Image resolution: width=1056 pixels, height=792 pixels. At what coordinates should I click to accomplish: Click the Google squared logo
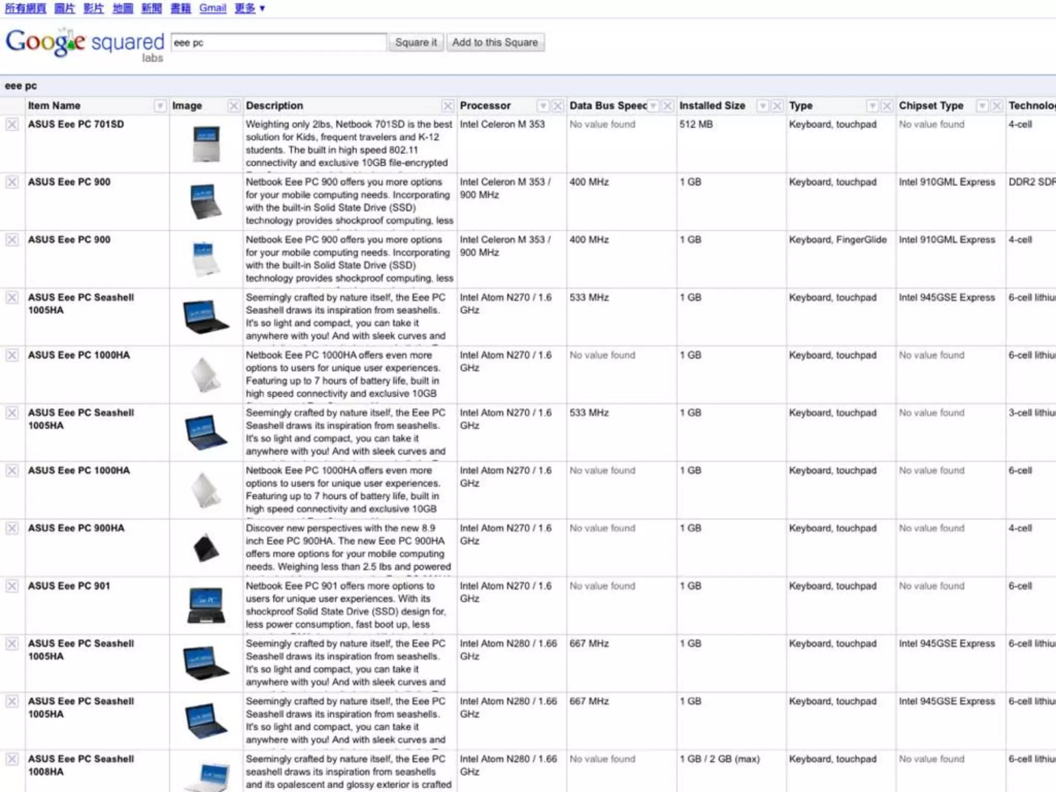(85, 44)
